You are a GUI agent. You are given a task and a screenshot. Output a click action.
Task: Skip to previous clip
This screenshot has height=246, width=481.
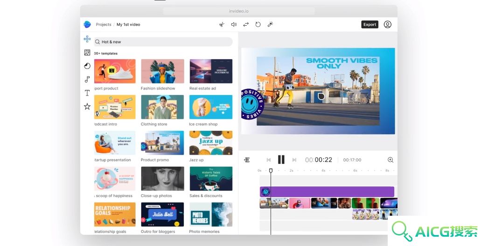(269, 160)
